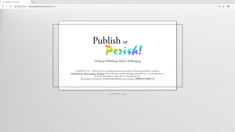Click the Publish or title text
Image resolution: width=235 pixels, height=132 pixels.
[110, 40]
